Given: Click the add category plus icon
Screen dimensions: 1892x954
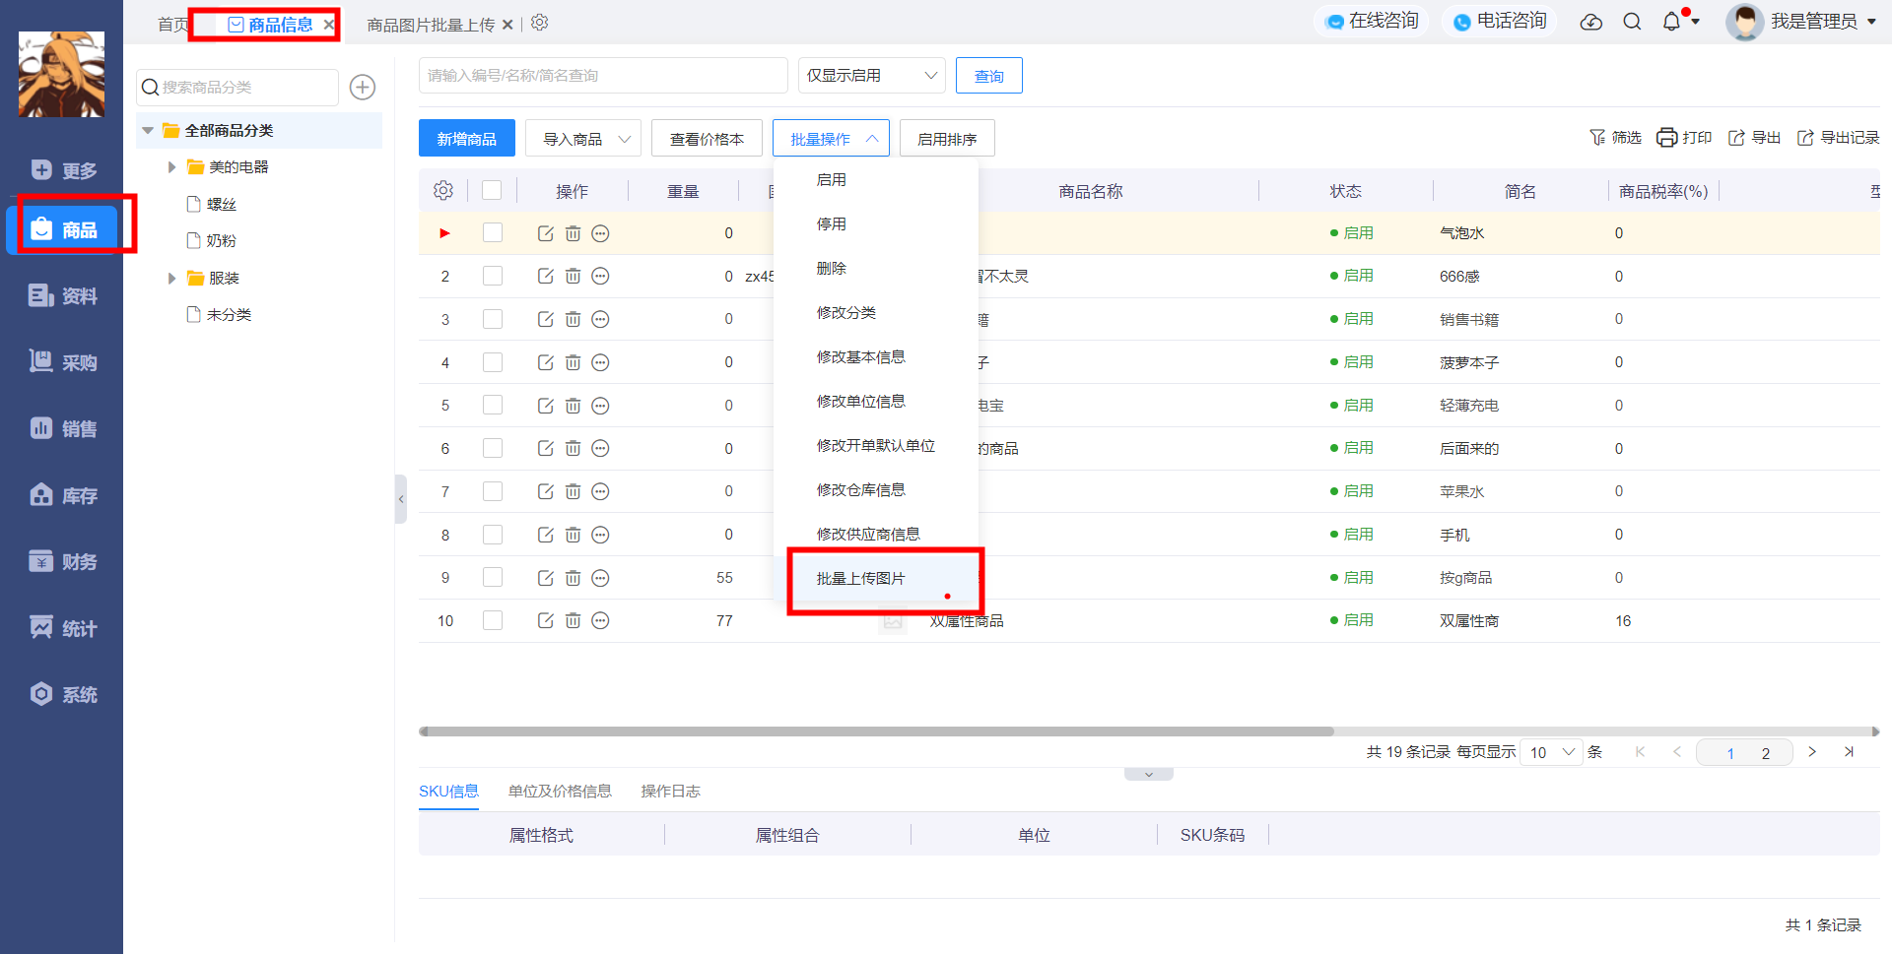Looking at the screenshot, I should [363, 88].
